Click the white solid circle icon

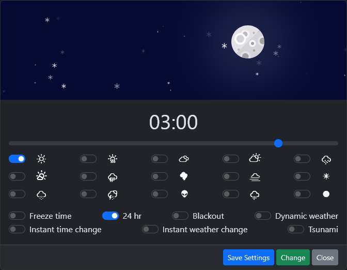coord(326,194)
